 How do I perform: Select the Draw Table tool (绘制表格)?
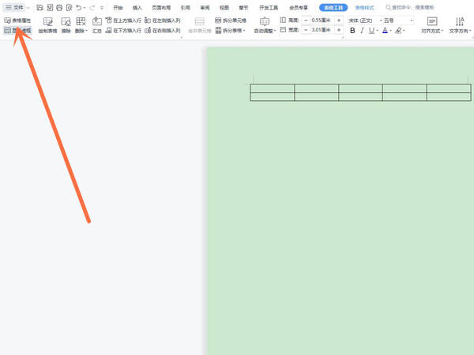coord(47,25)
